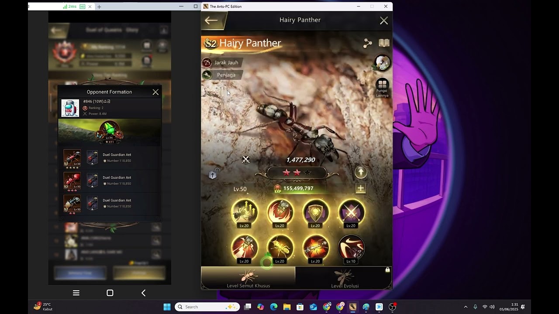Select the two-star special ant portrait
This screenshot has width=559, height=314.
72,204
